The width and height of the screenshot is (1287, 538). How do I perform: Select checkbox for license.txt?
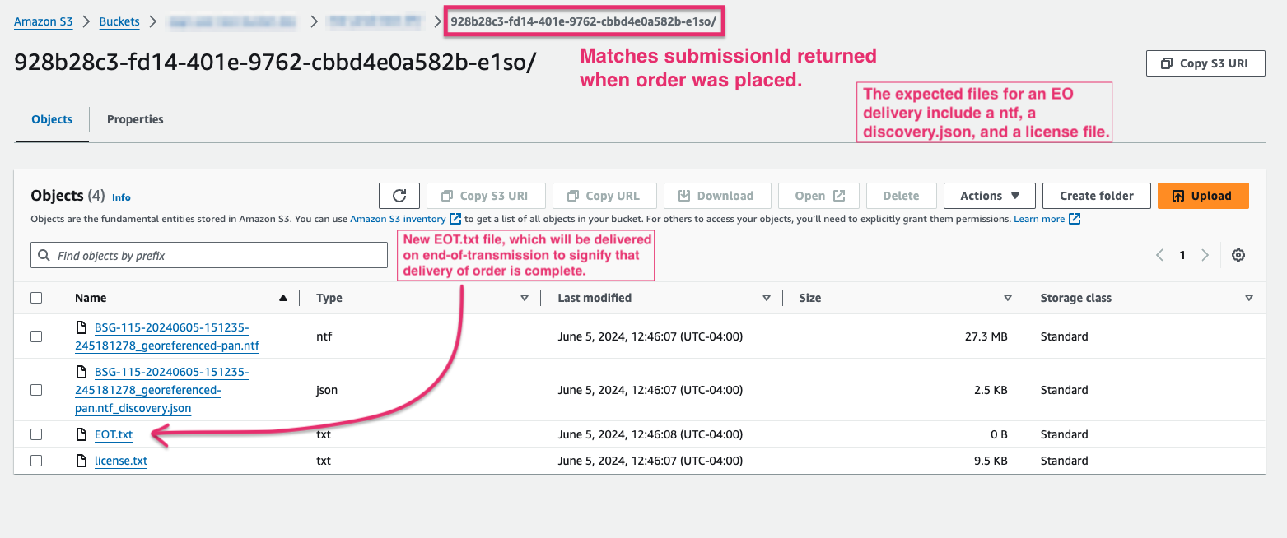tap(36, 461)
